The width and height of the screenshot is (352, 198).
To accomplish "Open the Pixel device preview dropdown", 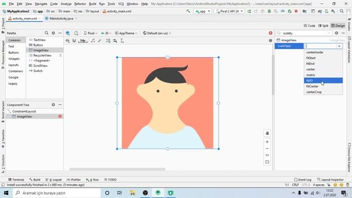I will point(90,33).
